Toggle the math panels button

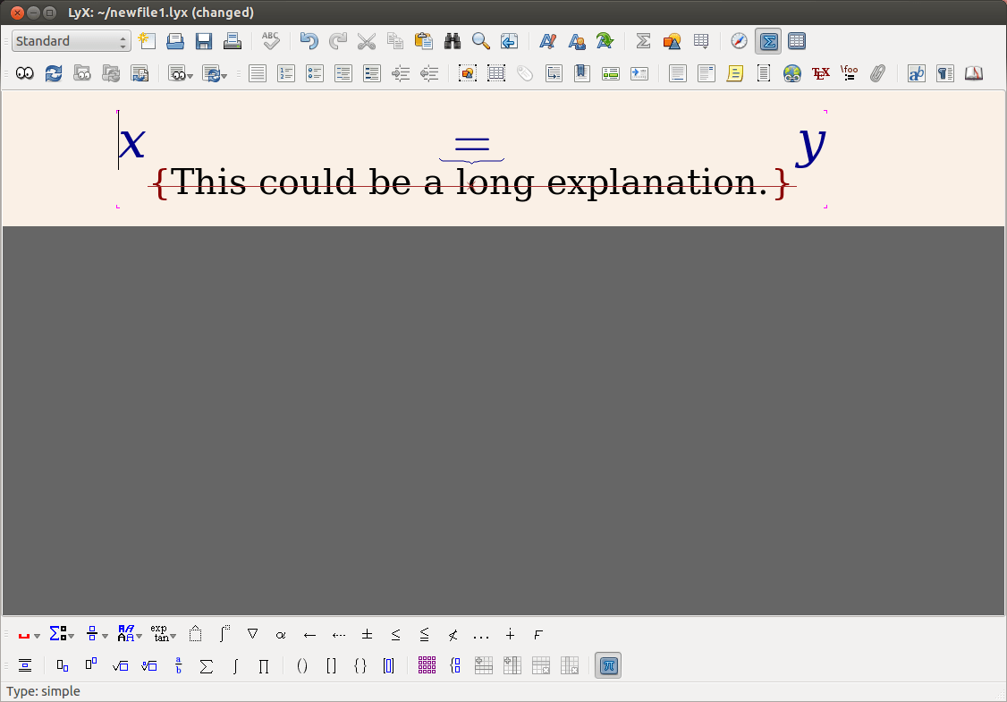[608, 665]
